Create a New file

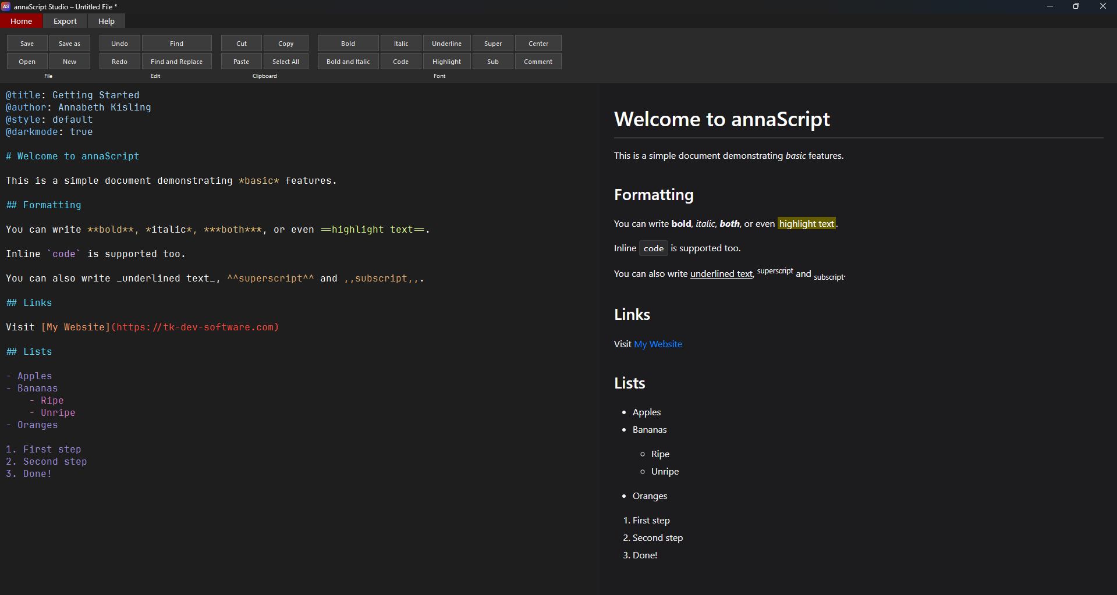coord(70,62)
